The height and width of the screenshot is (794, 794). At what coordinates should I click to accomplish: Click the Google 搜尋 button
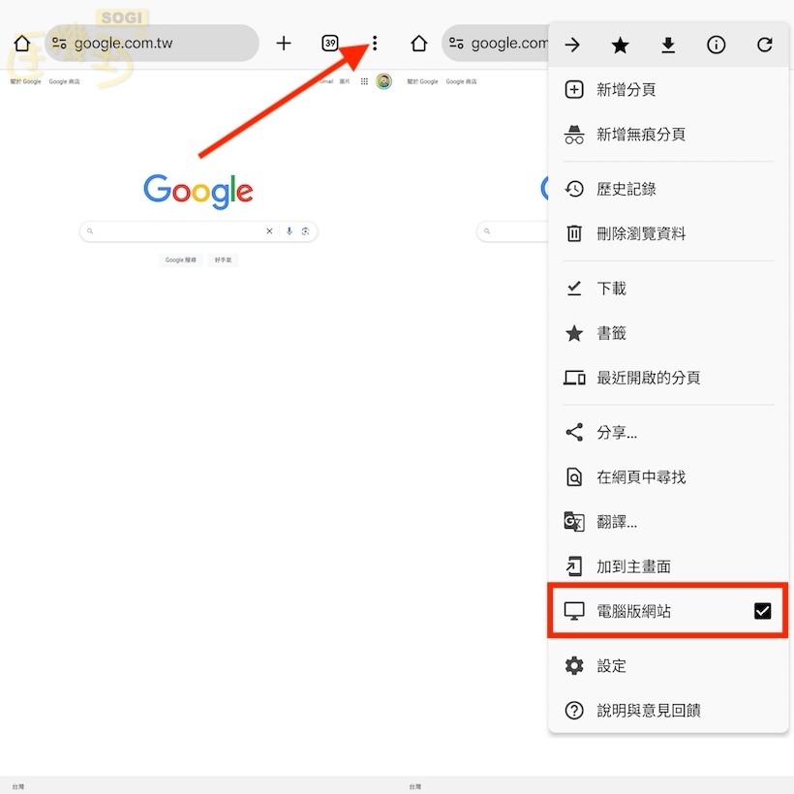click(181, 260)
